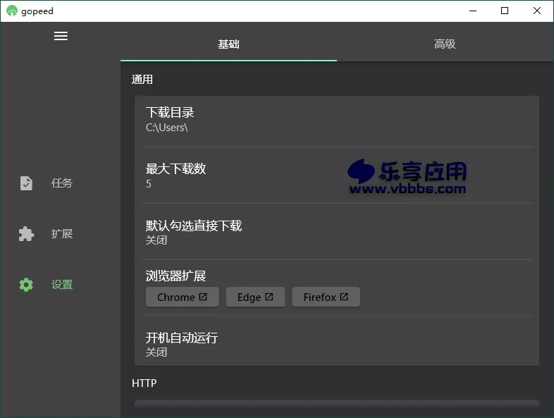Click the Firefox external link icon
The height and width of the screenshot is (418, 554).
click(344, 297)
